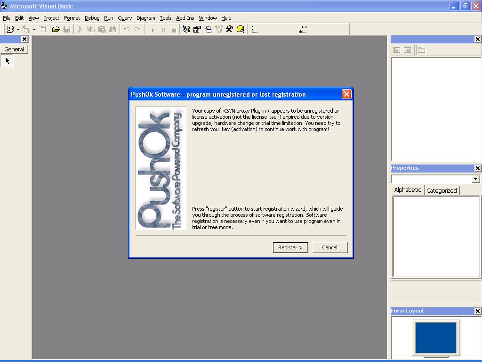Select the Alphabetic properties tab
Screen dimensions: 482x362
408,190
